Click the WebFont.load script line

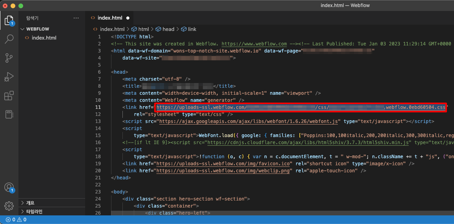point(294,135)
